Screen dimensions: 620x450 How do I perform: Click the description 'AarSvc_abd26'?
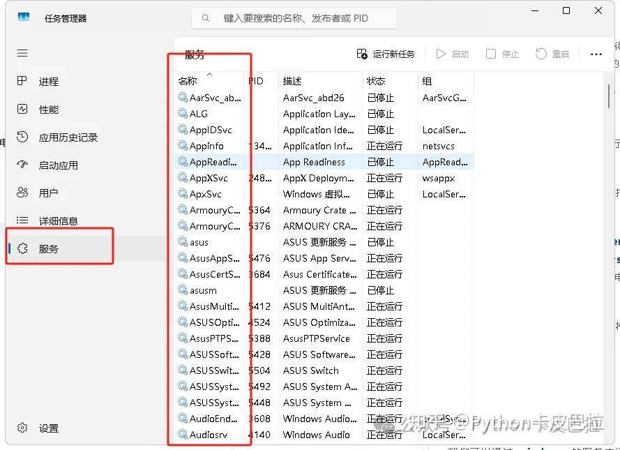(314, 98)
